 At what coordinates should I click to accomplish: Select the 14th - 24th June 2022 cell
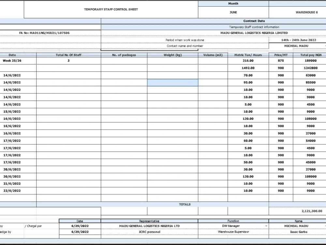coord(298,40)
